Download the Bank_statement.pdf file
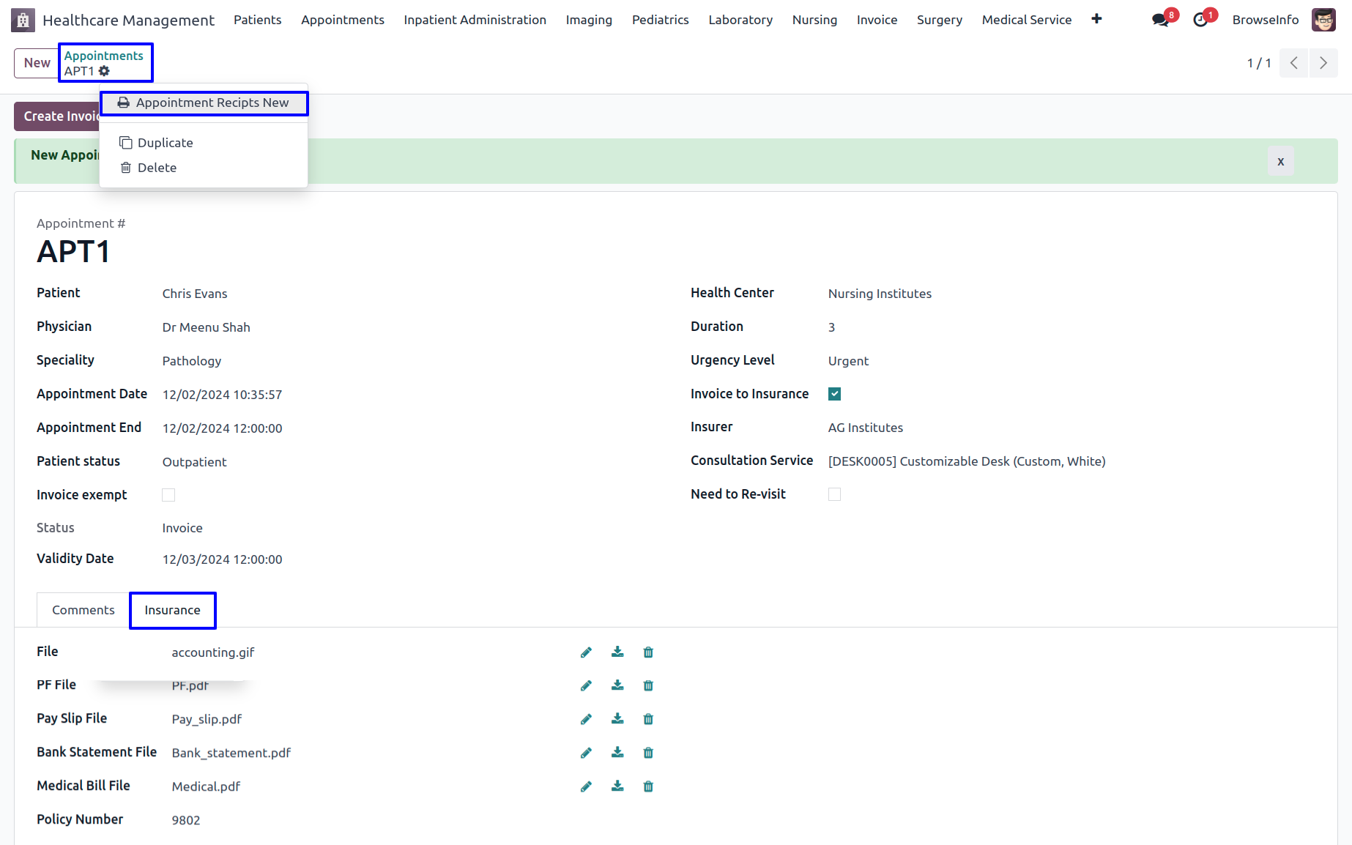Image resolution: width=1352 pixels, height=845 pixels. 617,753
